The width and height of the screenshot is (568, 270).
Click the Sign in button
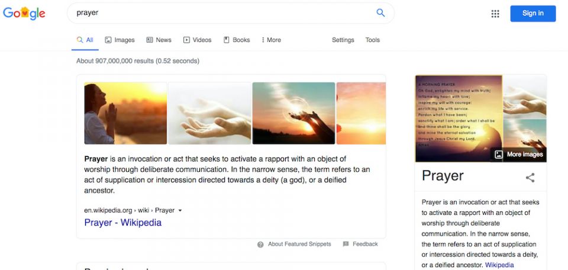(533, 14)
